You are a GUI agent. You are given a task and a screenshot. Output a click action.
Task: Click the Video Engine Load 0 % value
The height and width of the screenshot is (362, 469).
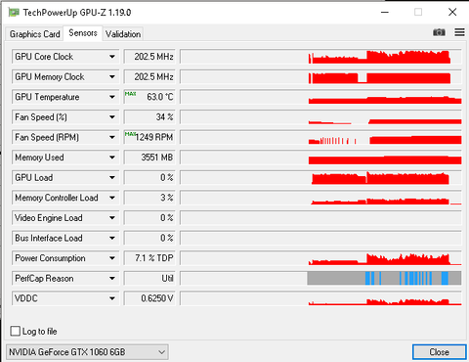coord(149,218)
